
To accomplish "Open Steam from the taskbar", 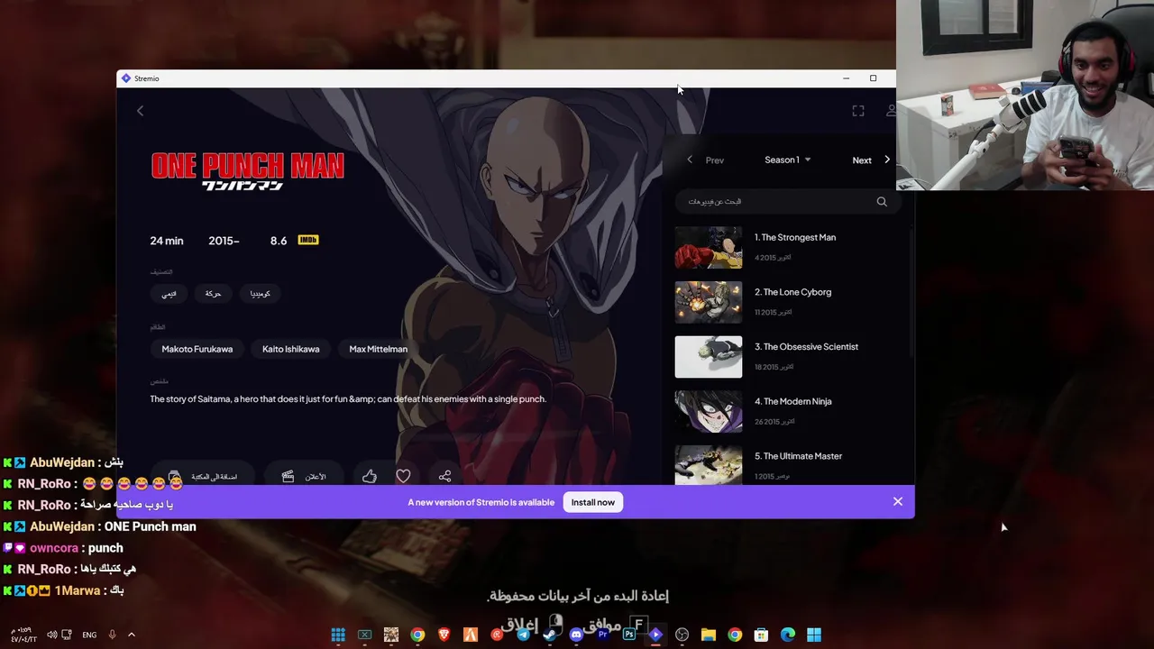I will [x=549, y=635].
